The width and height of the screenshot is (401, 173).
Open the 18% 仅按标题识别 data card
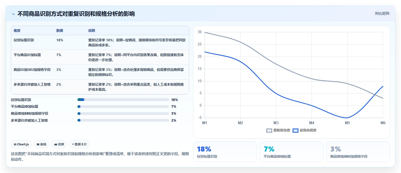[x=225, y=152]
